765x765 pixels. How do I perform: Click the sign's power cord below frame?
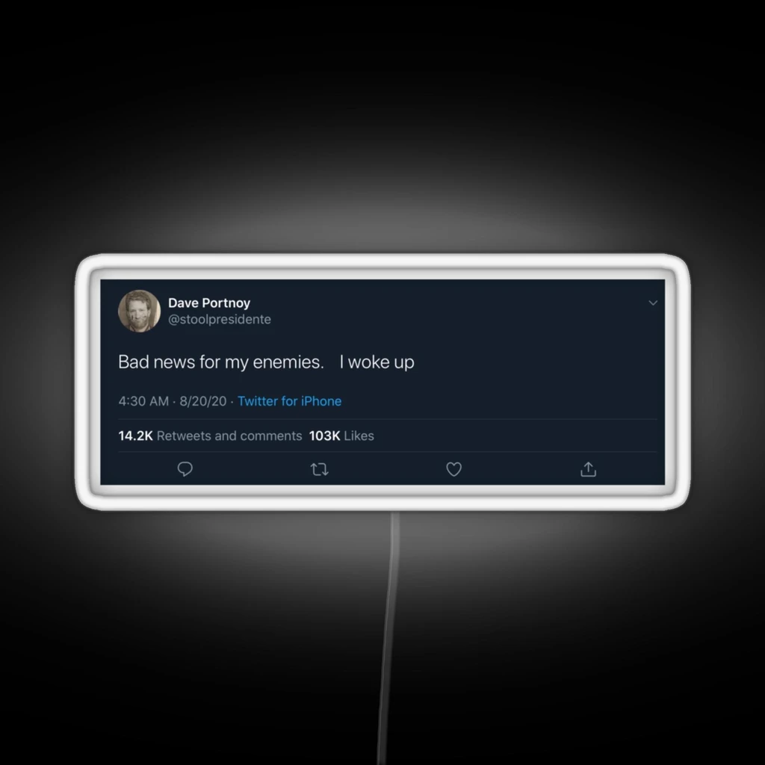tap(388, 634)
